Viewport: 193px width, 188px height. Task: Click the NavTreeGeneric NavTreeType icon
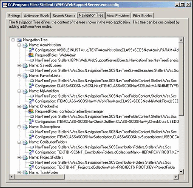pyautogui.click(x=32, y=61)
